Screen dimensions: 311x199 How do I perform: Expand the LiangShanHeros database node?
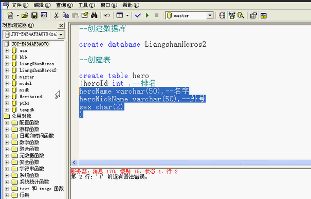tap(7, 64)
